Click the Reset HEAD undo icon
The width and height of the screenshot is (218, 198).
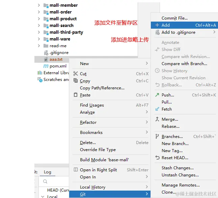(x=157, y=158)
